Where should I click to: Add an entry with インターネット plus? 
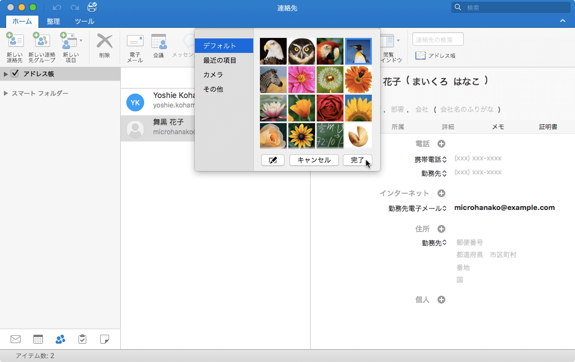[441, 193]
